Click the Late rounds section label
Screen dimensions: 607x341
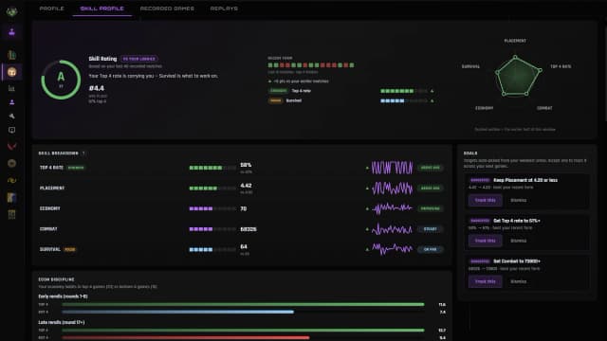(x=62, y=322)
